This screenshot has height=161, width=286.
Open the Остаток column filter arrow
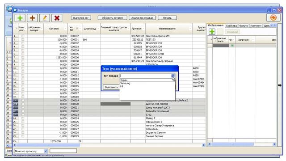pos(66,29)
